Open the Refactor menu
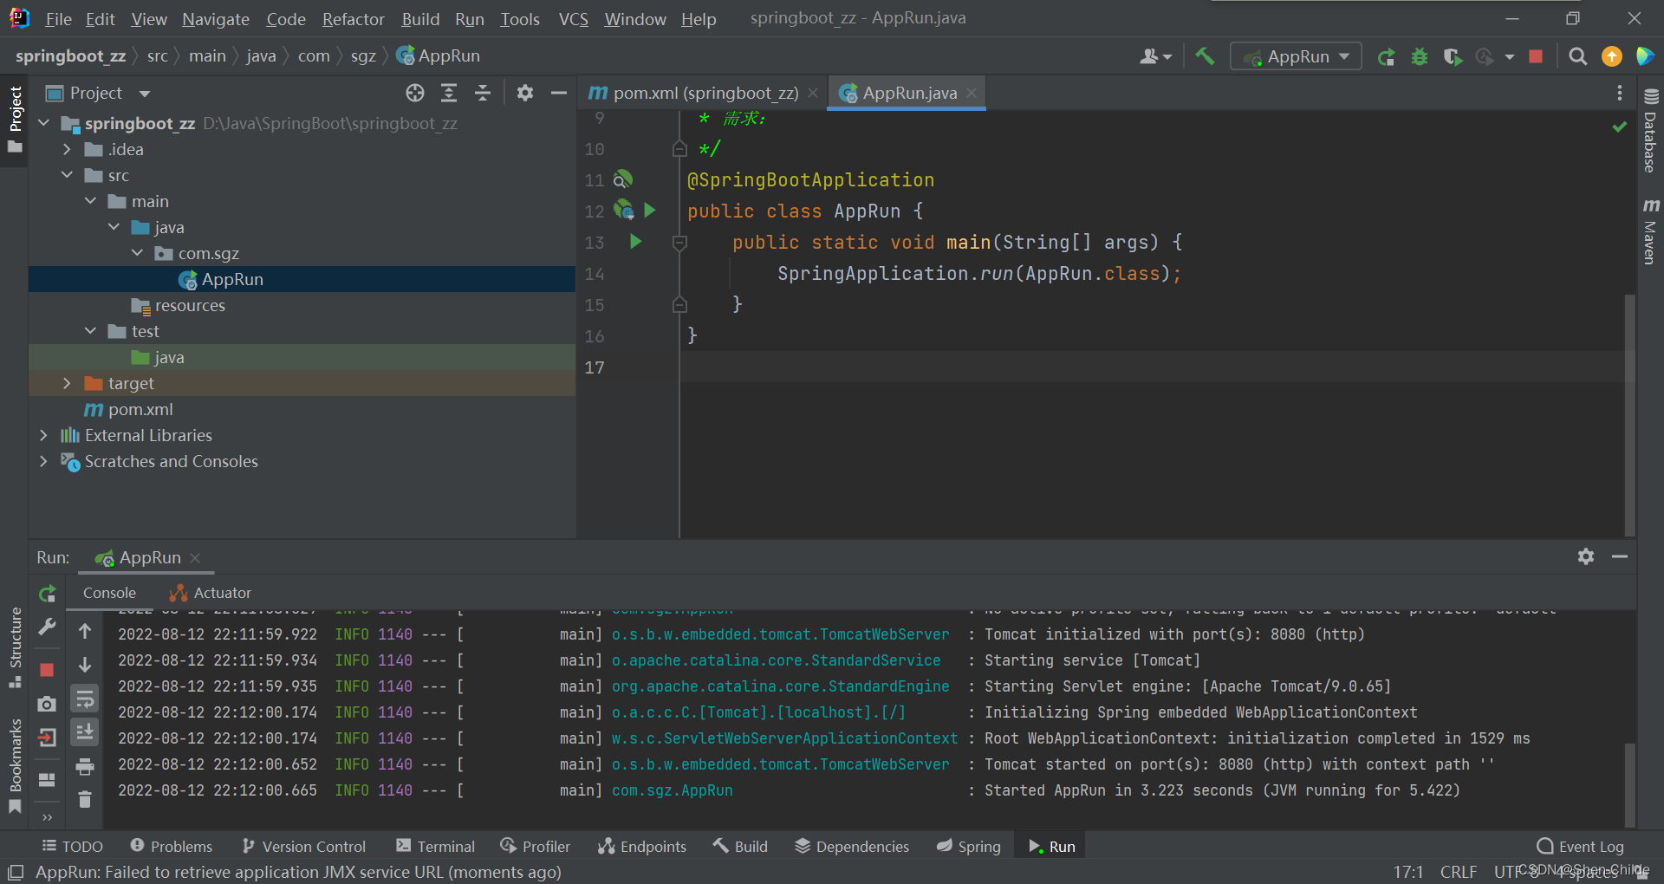 (x=353, y=19)
